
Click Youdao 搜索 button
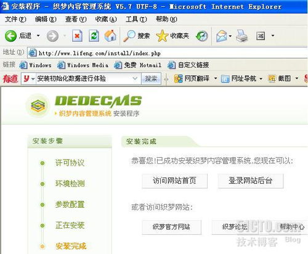tap(151, 78)
